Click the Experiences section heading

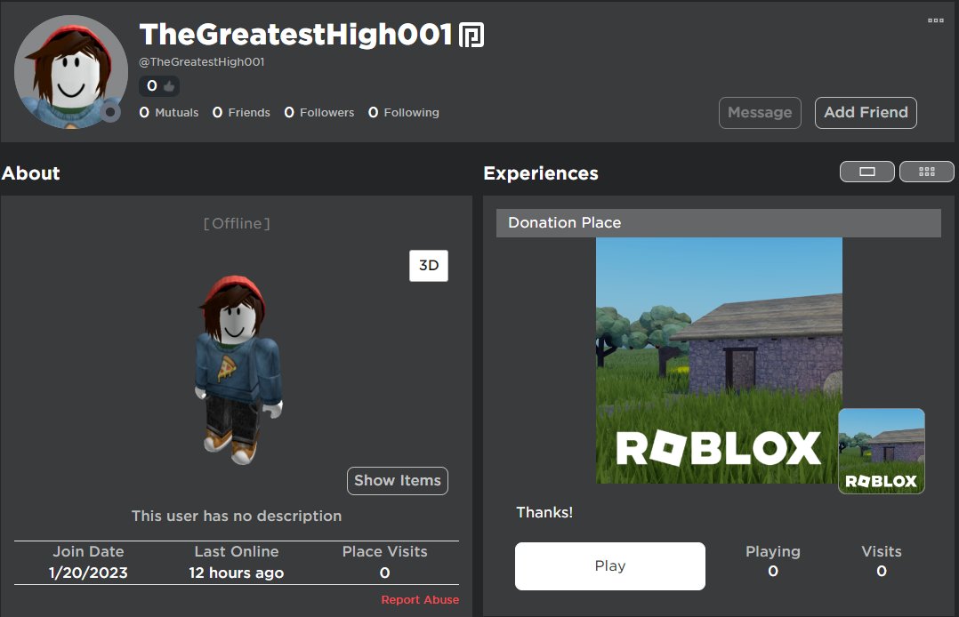(541, 173)
